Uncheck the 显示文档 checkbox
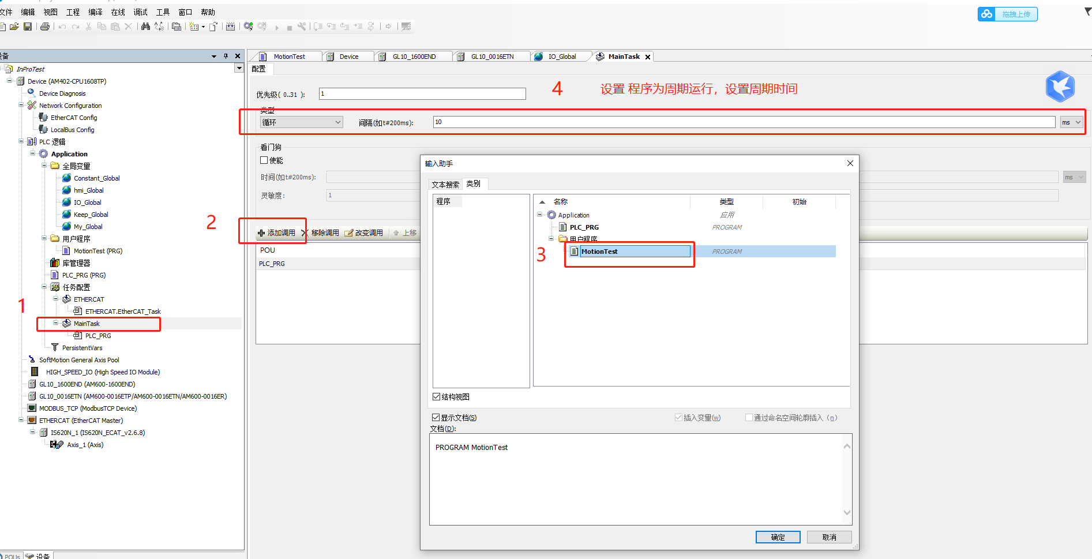Viewport: 1092px width, 559px height. [x=437, y=417]
